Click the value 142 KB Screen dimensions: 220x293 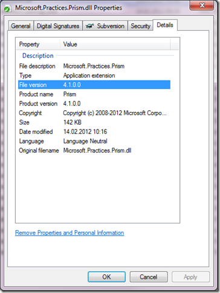click(73, 122)
